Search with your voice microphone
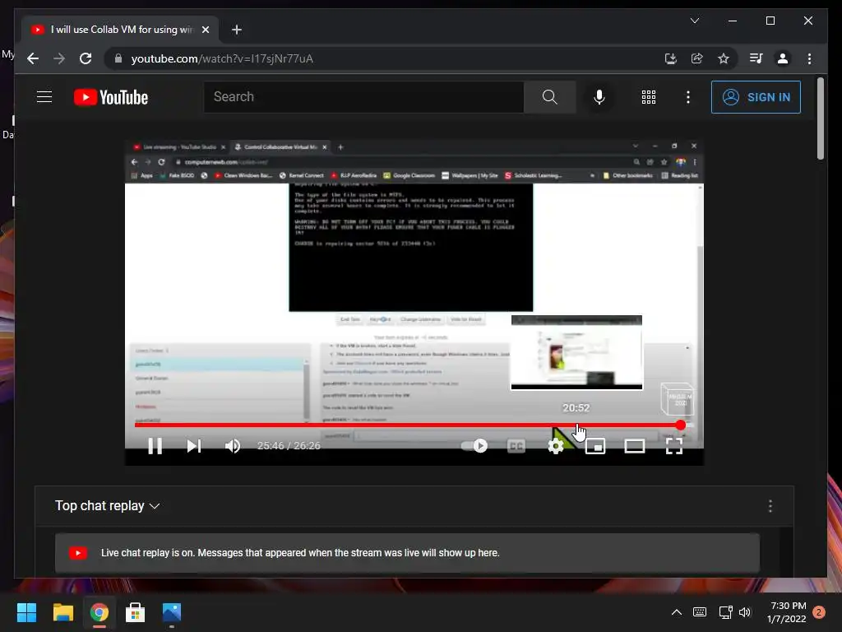This screenshot has width=842, height=632. click(599, 97)
